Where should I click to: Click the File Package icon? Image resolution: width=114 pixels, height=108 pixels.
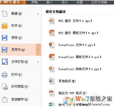[5, 62]
